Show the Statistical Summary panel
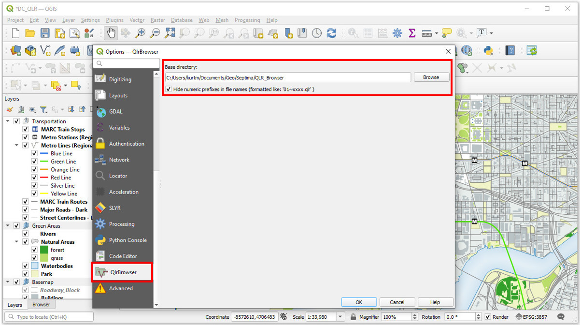Screen dimensions: 581x326 point(411,33)
